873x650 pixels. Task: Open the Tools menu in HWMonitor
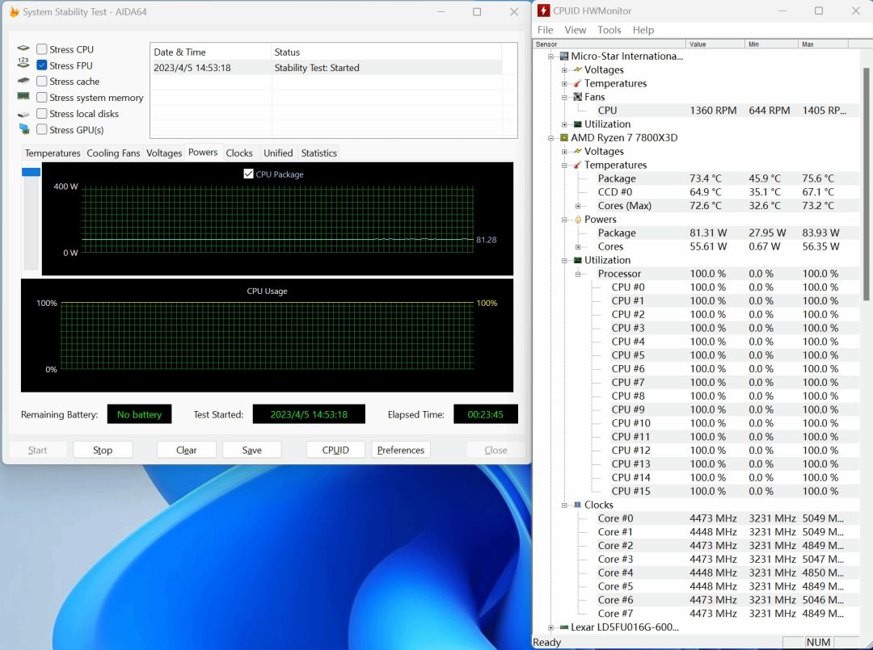click(609, 30)
